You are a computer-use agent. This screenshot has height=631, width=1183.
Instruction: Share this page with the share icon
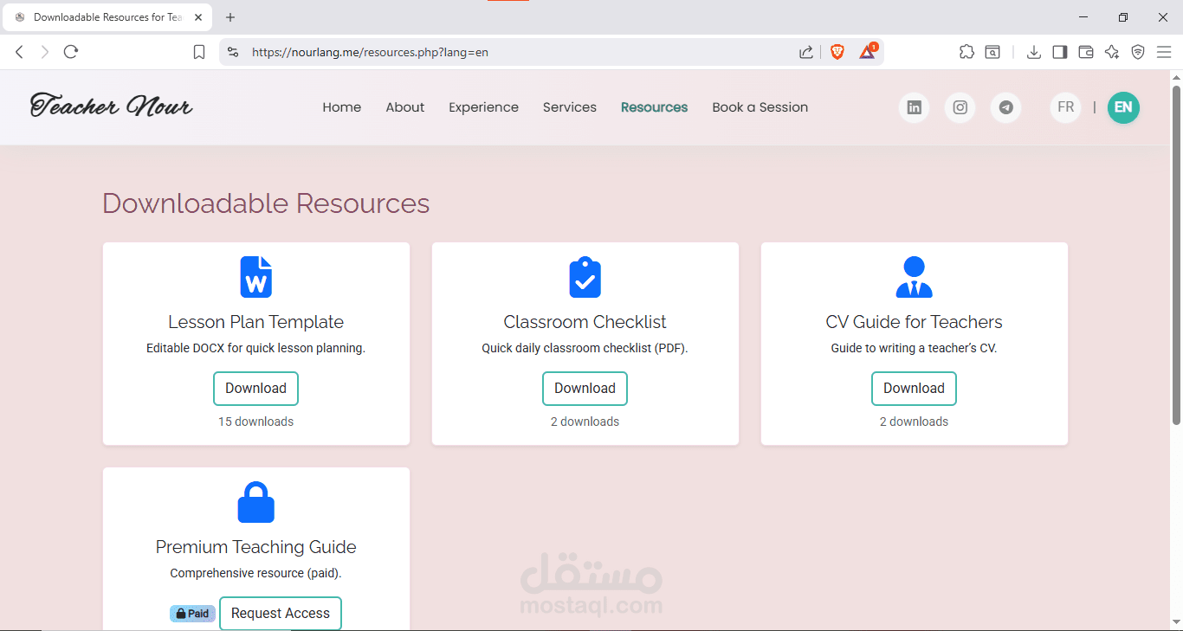[806, 52]
